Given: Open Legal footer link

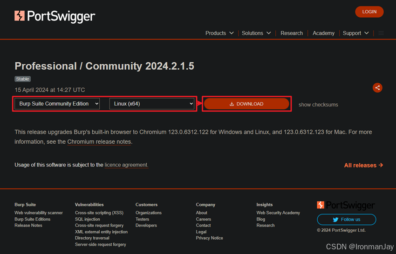Looking at the screenshot, I should (x=201, y=232).
